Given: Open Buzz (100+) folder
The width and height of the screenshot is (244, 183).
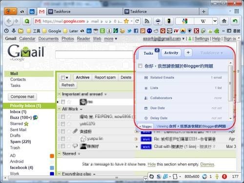Looking at the screenshot, I should [x=20, y=118].
